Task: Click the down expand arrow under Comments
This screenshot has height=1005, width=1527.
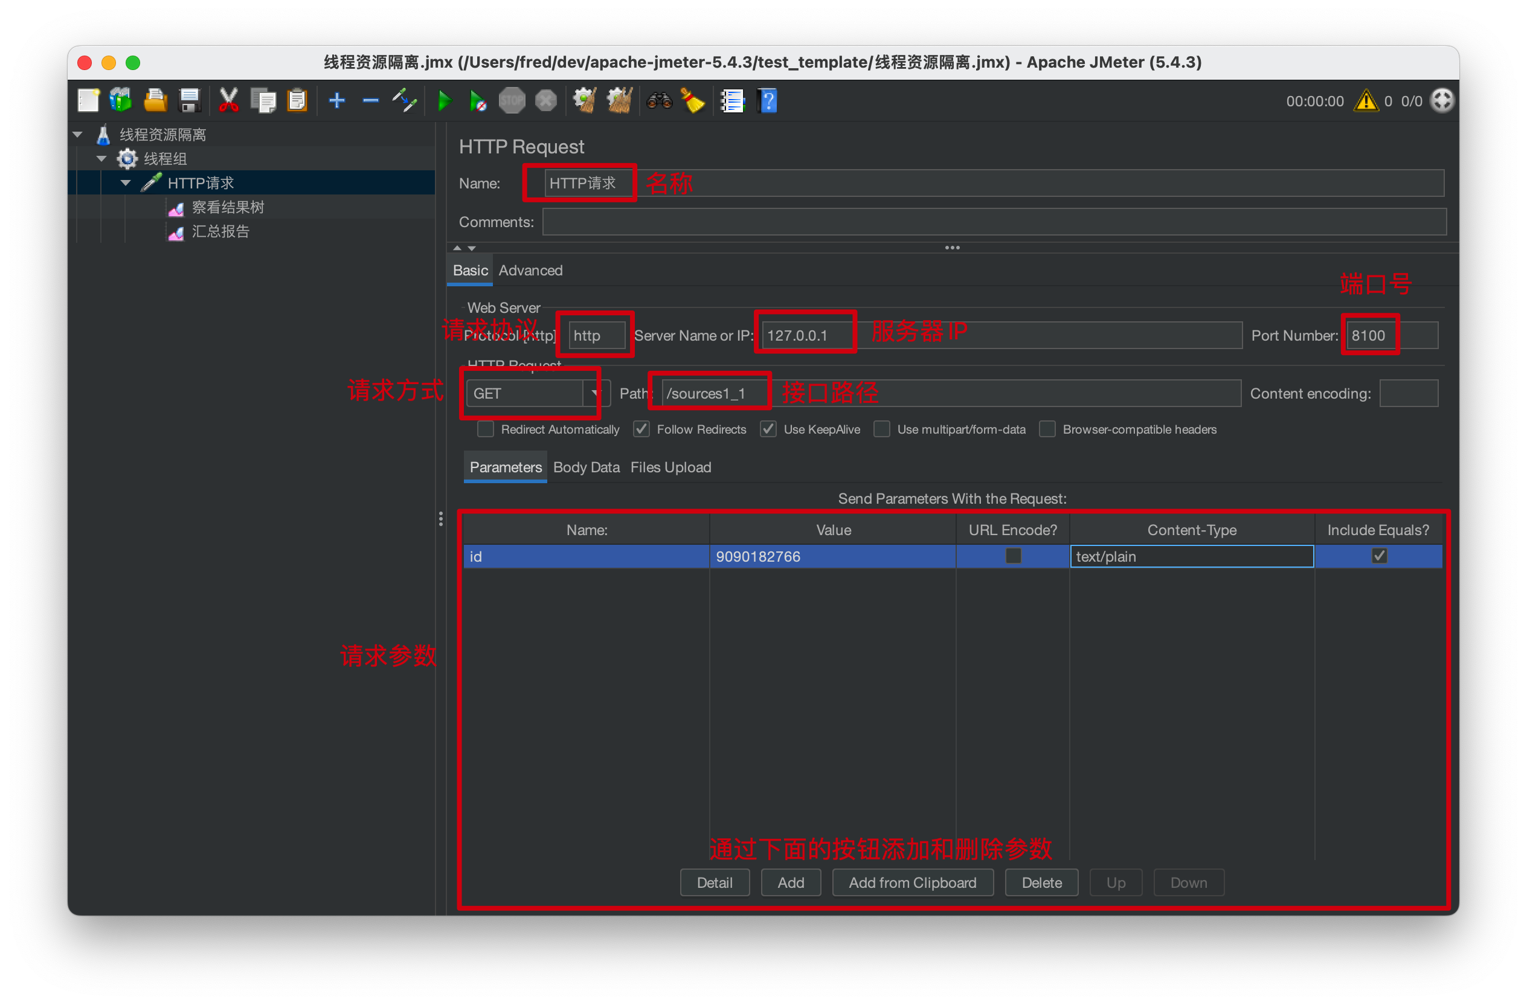Action: [x=472, y=248]
